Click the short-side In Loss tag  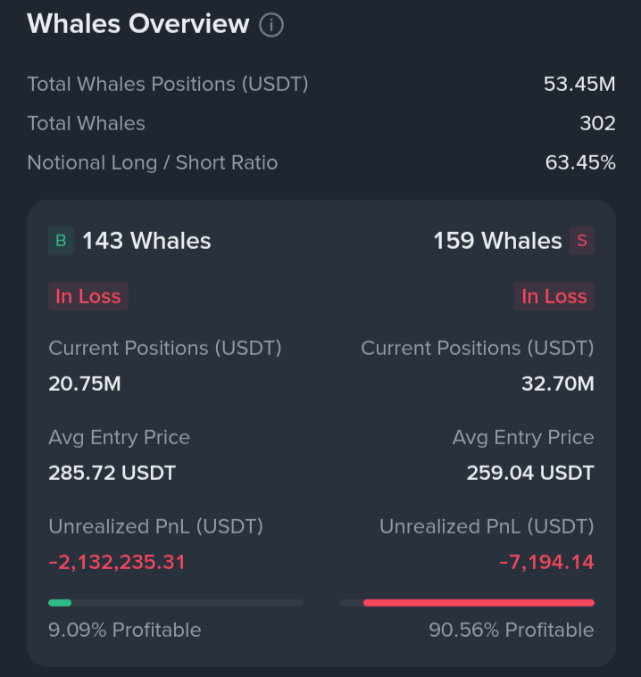coord(554,296)
